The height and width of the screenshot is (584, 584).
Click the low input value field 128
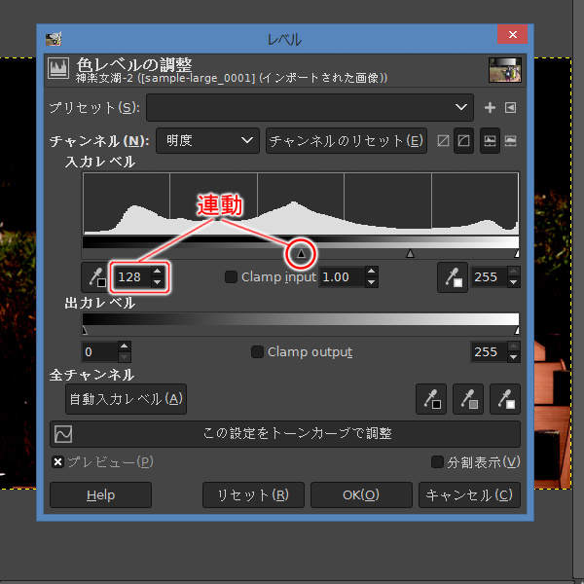coord(133,277)
